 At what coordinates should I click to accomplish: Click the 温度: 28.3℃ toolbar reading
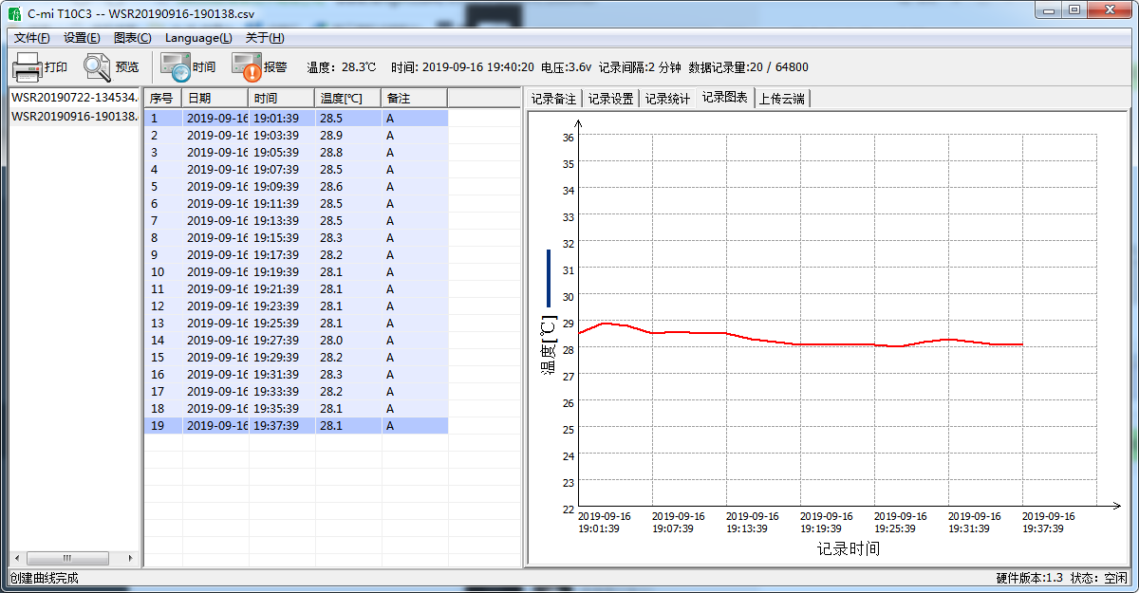click(342, 67)
